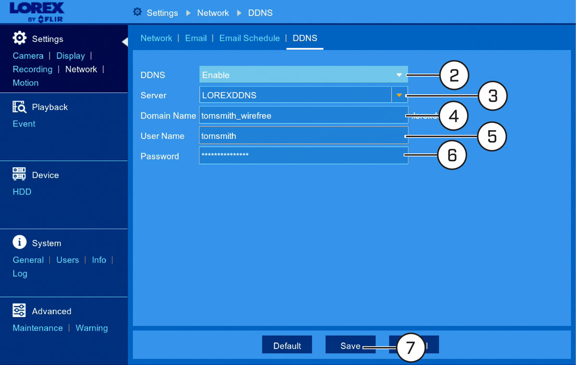Click the Advanced sliders icon
This screenshot has height=365, width=576.
click(x=19, y=311)
